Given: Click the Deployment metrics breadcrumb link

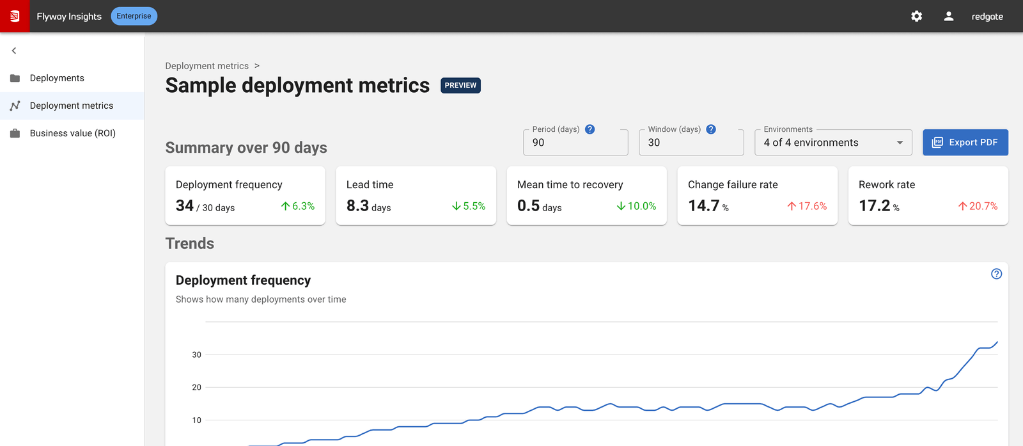Looking at the screenshot, I should tap(207, 66).
